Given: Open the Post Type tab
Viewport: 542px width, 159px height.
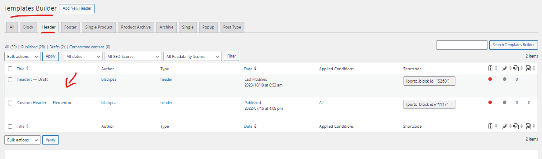Looking at the screenshot, I should pyautogui.click(x=232, y=27).
